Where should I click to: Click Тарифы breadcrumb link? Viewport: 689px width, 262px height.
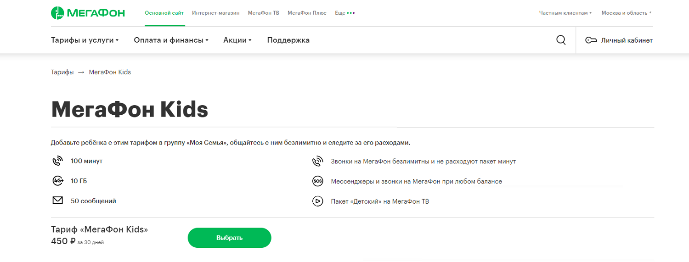[x=62, y=72]
